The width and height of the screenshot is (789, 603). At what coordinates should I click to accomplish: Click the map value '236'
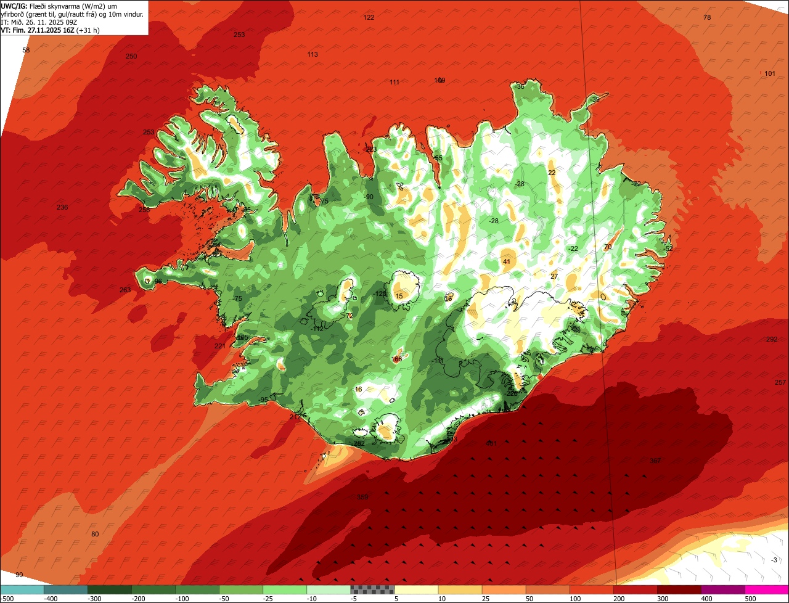[x=62, y=207]
